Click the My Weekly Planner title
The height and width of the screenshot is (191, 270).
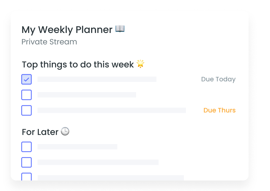tap(67, 29)
